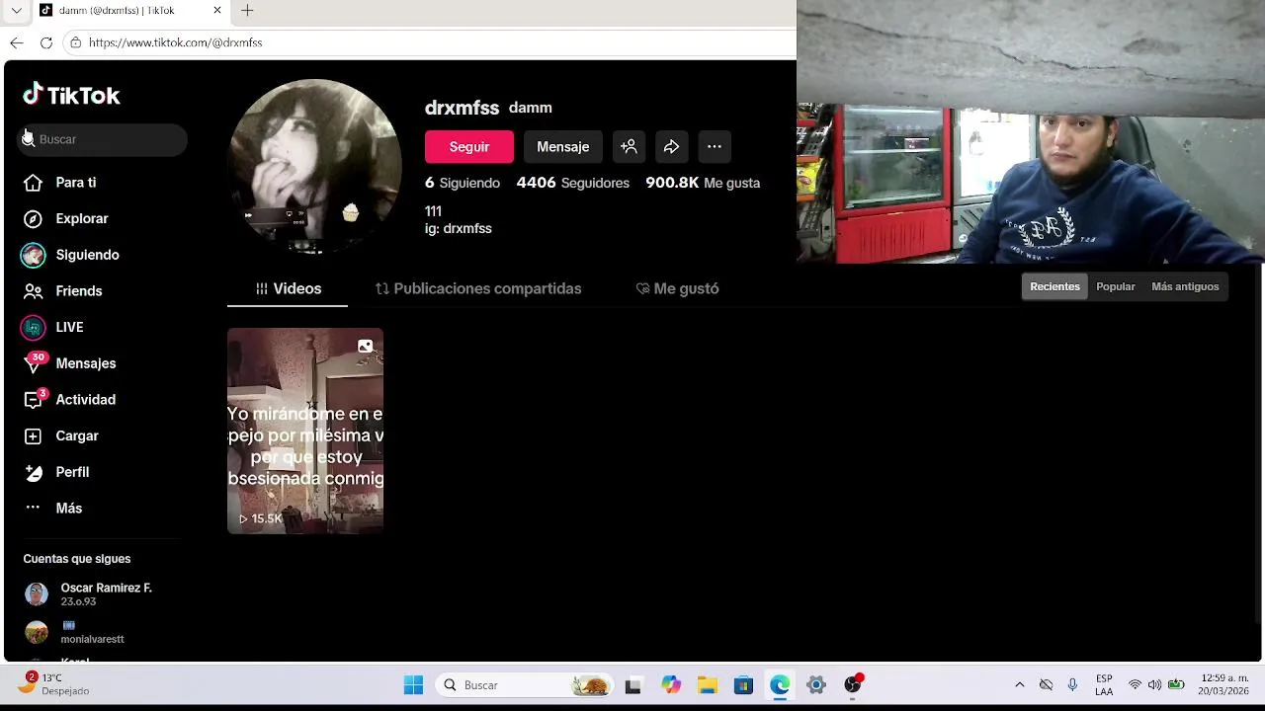This screenshot has width=1265, height=711.
Task: Open the tab list dropdown chevron
Action: pyautogui.click(x=16, y=10)
